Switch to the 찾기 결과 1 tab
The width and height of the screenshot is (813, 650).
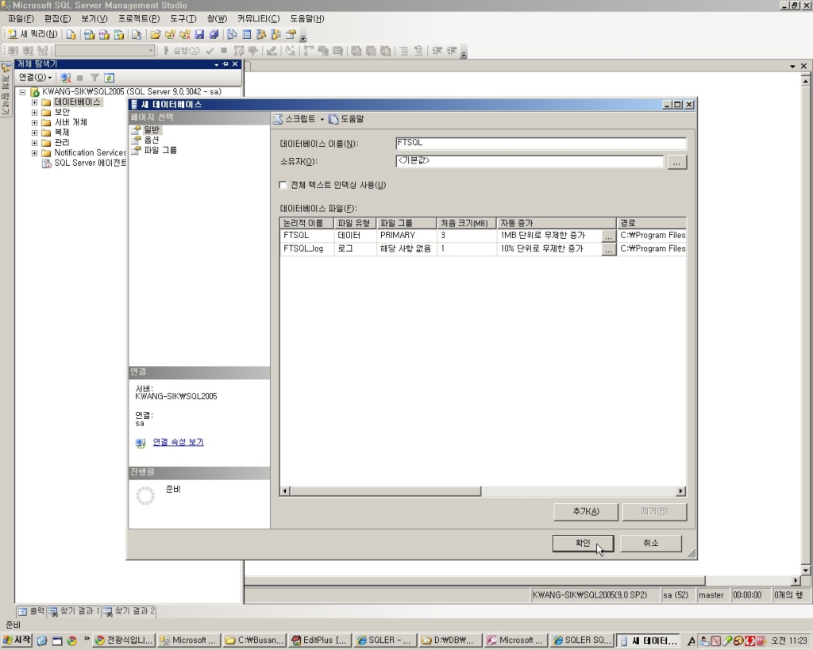coord(74,611)
